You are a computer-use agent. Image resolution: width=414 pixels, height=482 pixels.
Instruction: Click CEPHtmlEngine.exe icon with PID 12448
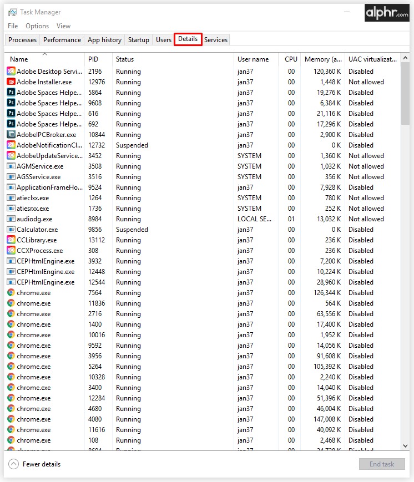click(x=11, y=271)
